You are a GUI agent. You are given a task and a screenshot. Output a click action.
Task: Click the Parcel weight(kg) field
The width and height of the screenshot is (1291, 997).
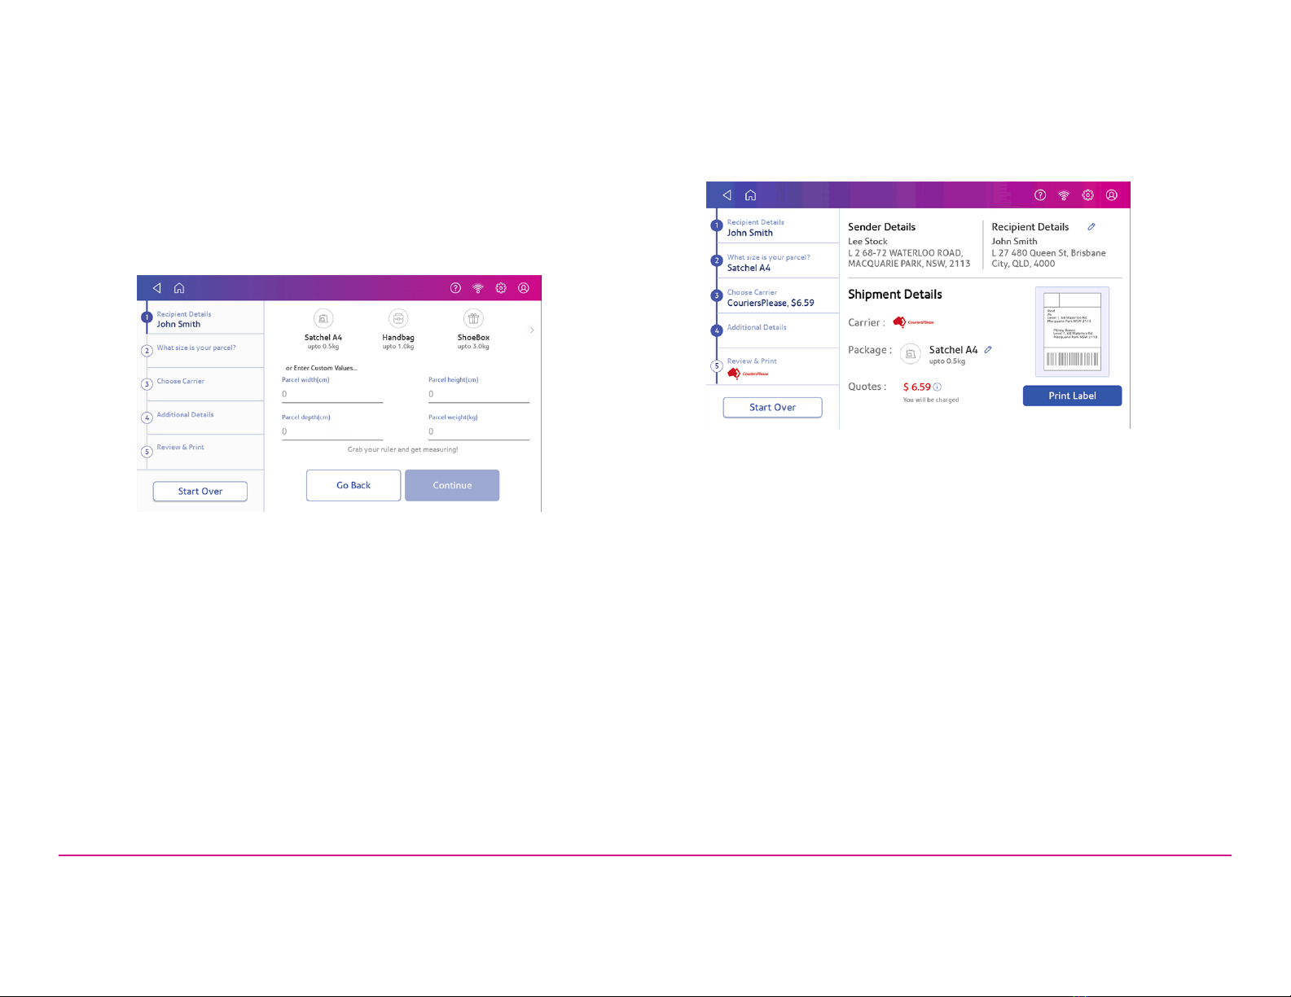(x=479, y=431)
